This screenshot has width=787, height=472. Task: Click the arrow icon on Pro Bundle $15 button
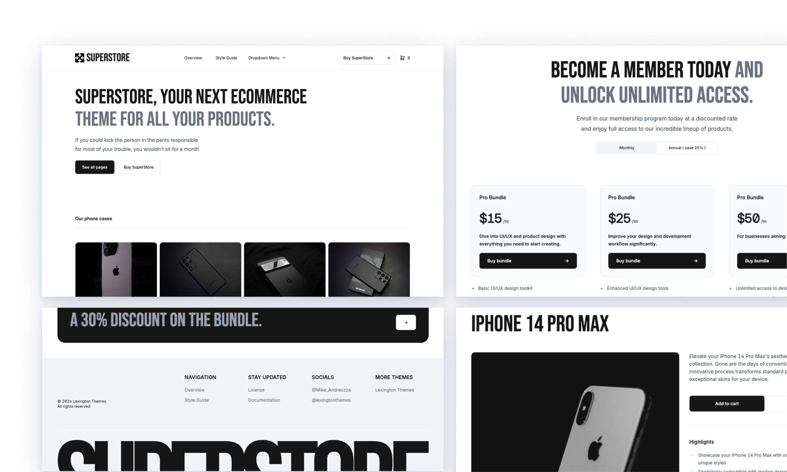[567, 261]
